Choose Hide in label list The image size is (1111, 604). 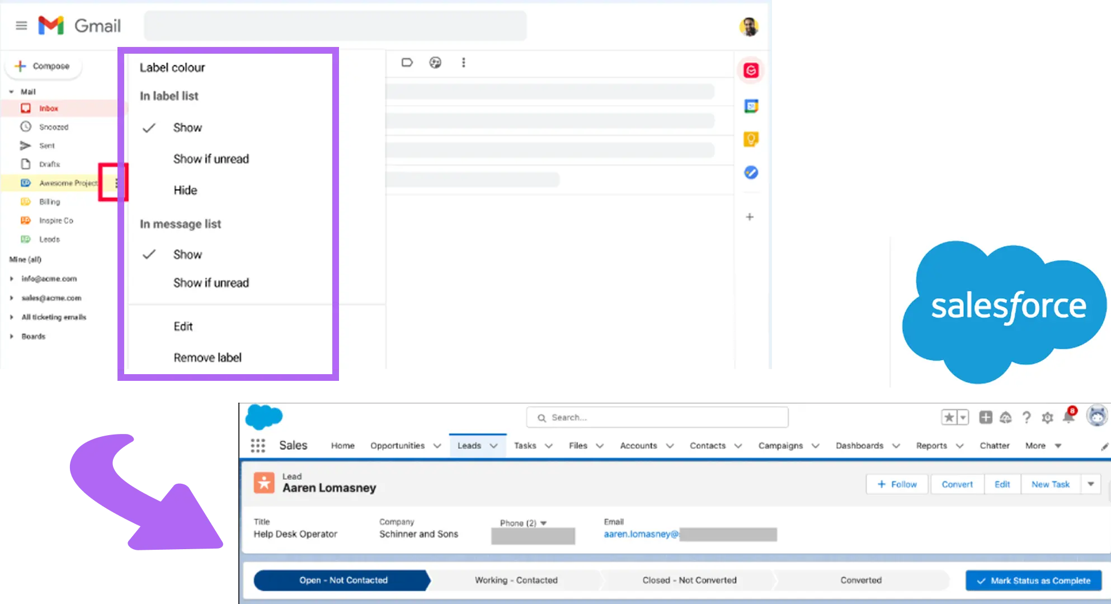[185, 191]
